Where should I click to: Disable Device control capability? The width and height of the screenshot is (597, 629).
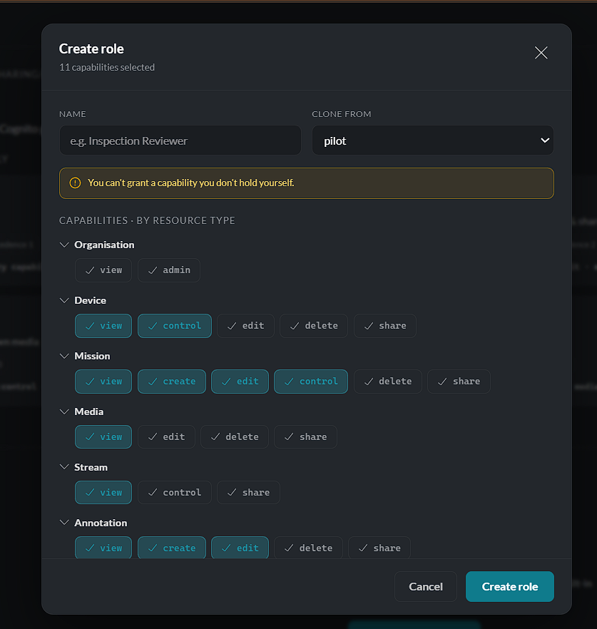coord(175,326)
